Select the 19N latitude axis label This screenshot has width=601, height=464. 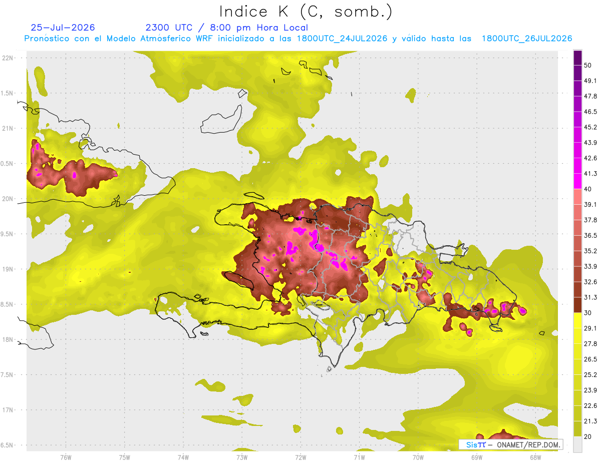(x=8, y=269)
